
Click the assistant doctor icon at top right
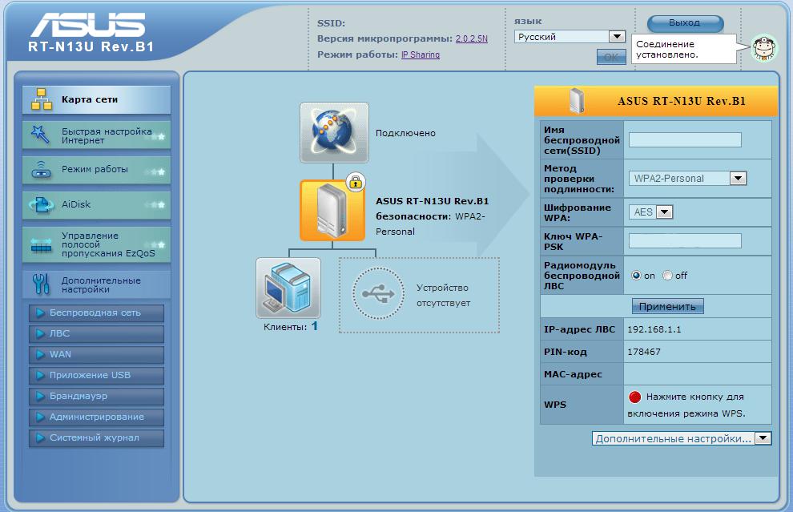tap(763, 48)
